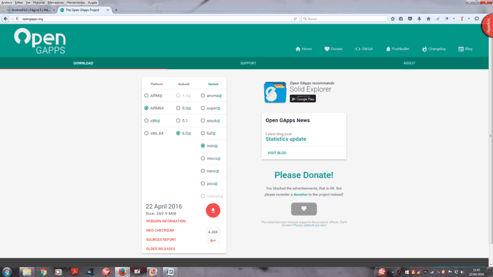Click OLDER RELEASES link

click(160, 249)
